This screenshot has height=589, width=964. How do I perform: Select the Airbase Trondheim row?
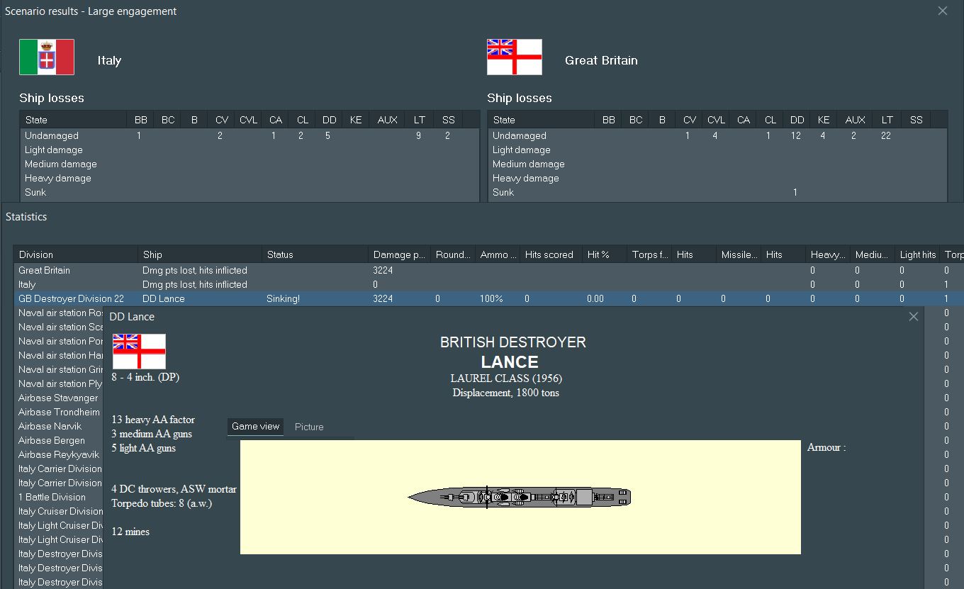pos(59,412)
